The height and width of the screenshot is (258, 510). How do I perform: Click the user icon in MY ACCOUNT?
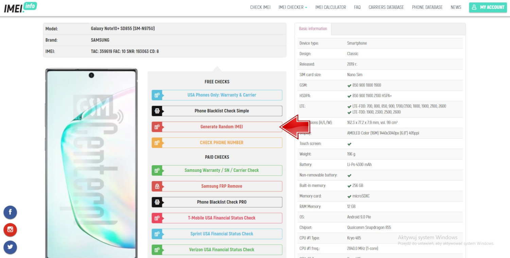pos(474,7)
